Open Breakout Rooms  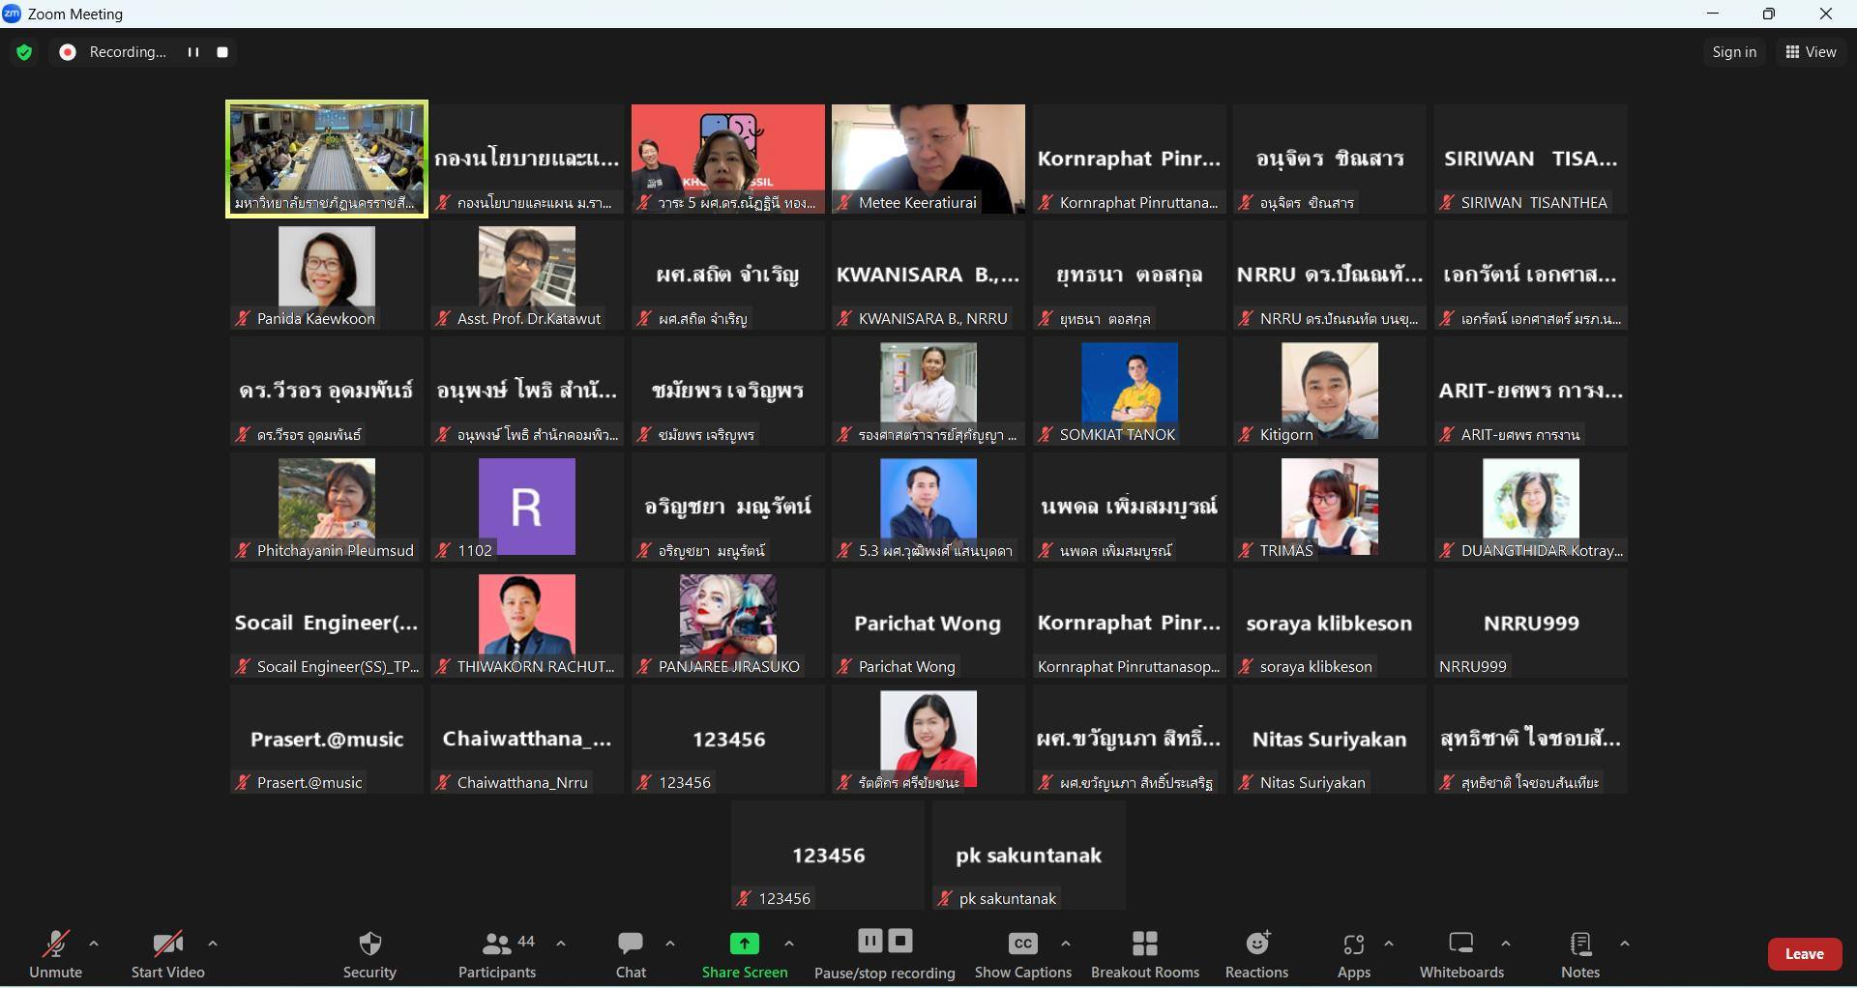point(1145,953)
